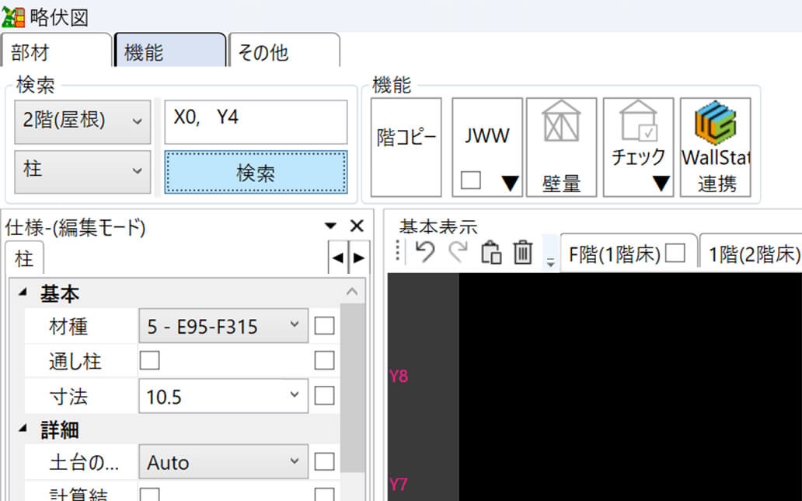The image size is (802, 501).
Task: Click the 壁量 wall quantity icon
Action: (561, 147)
